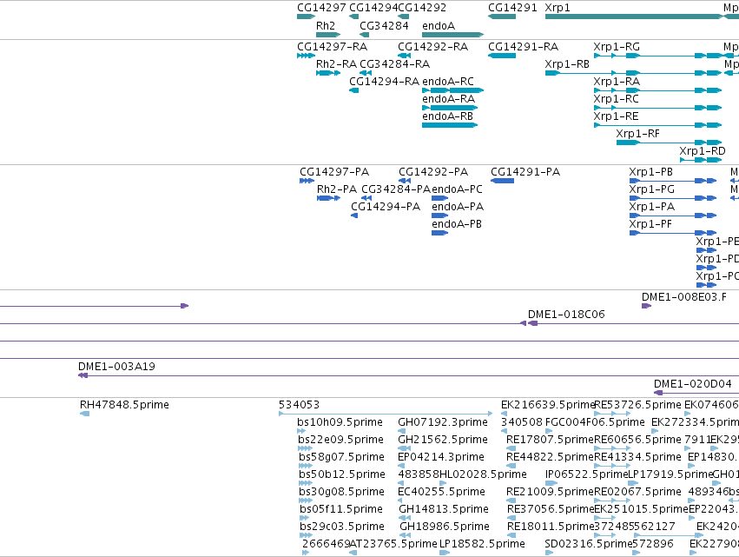The width and height of the screenshot is (739, 557).
Task: Select the Xrp1-RG transcript
Action: (658, 56)
